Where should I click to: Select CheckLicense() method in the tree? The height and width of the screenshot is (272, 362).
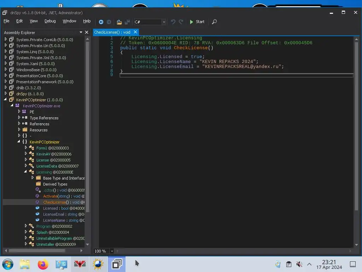tap(64, 202)
